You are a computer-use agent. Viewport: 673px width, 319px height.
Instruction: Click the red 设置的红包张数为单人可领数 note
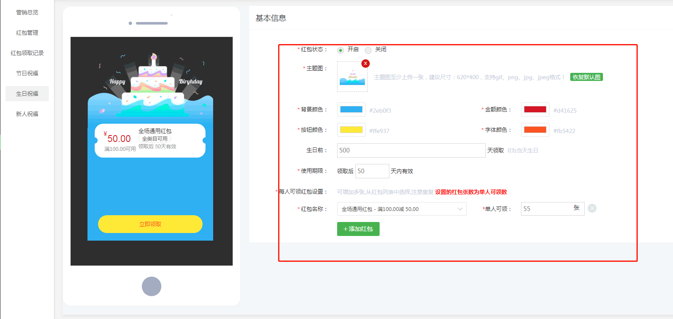coord(471,192)
